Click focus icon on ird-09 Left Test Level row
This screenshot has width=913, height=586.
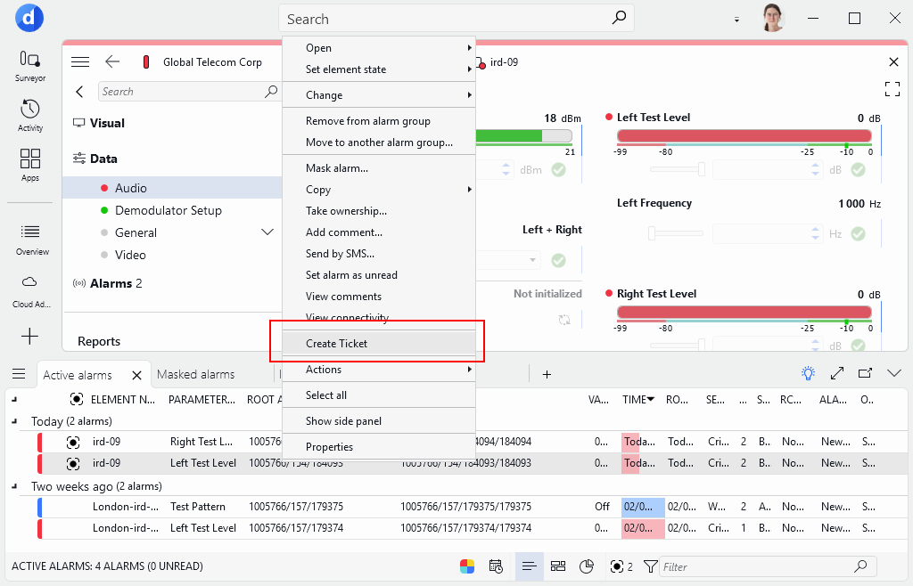[73, 464]
